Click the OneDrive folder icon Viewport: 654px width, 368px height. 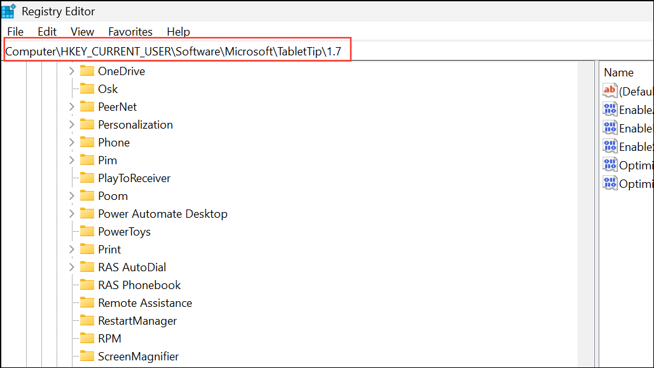(87, 71)
